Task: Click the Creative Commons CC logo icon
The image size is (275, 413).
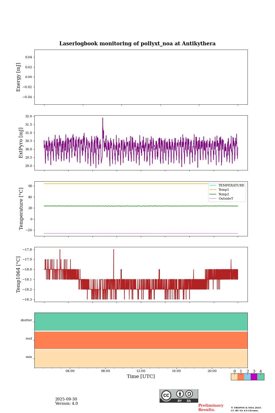Action: pyautogui.click(x=166, y=395)
